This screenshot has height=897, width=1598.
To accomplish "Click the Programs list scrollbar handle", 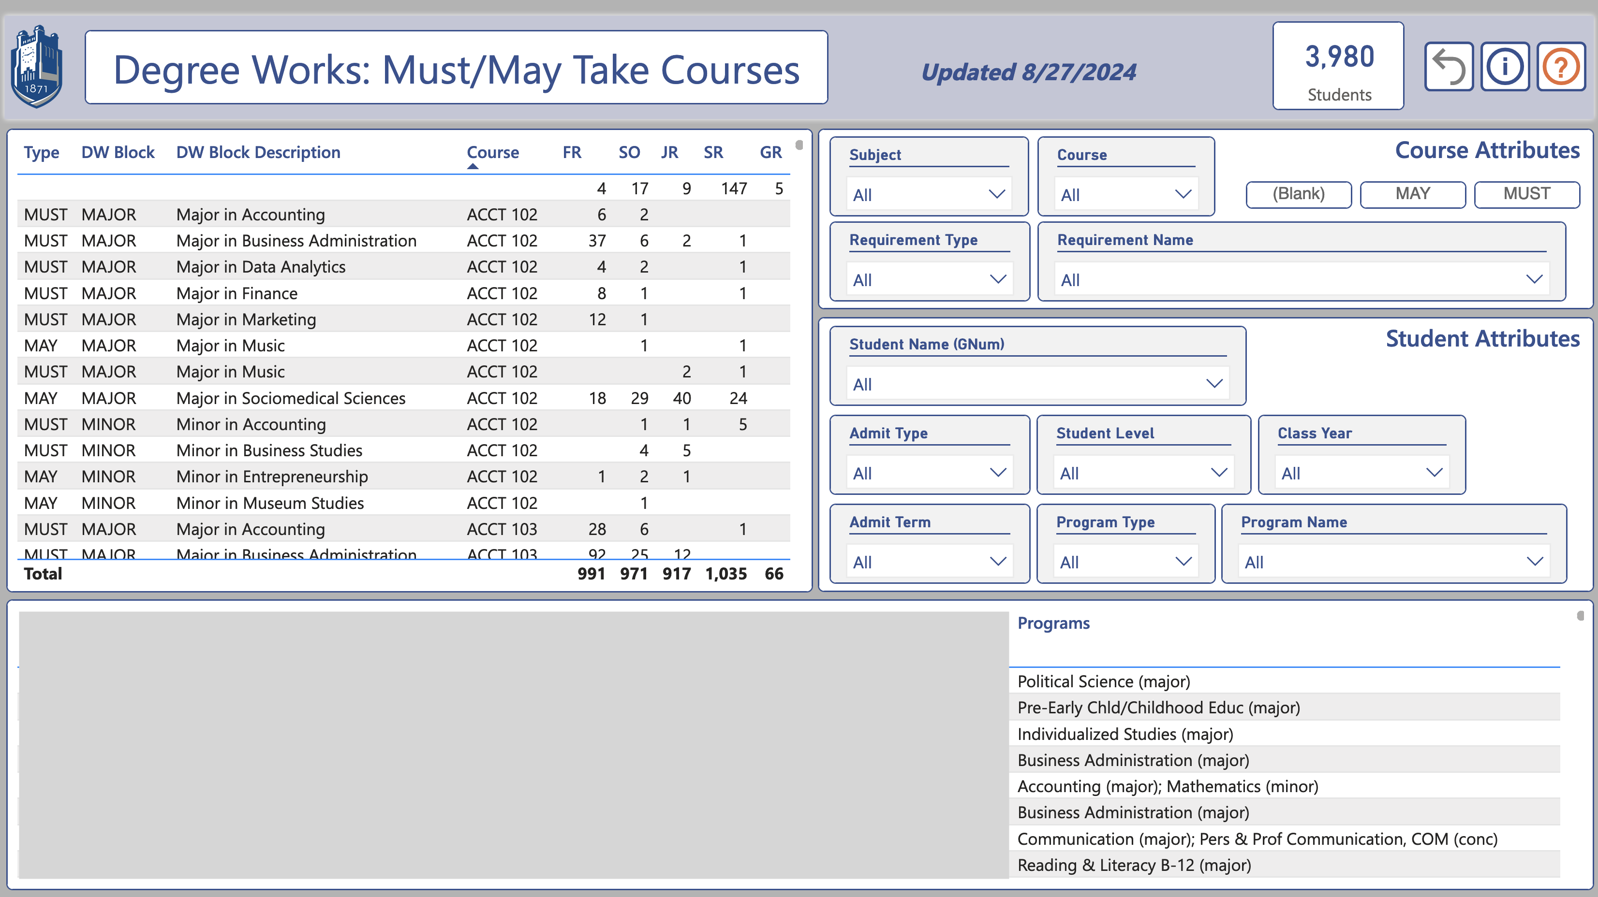I will click(1580, 616).
